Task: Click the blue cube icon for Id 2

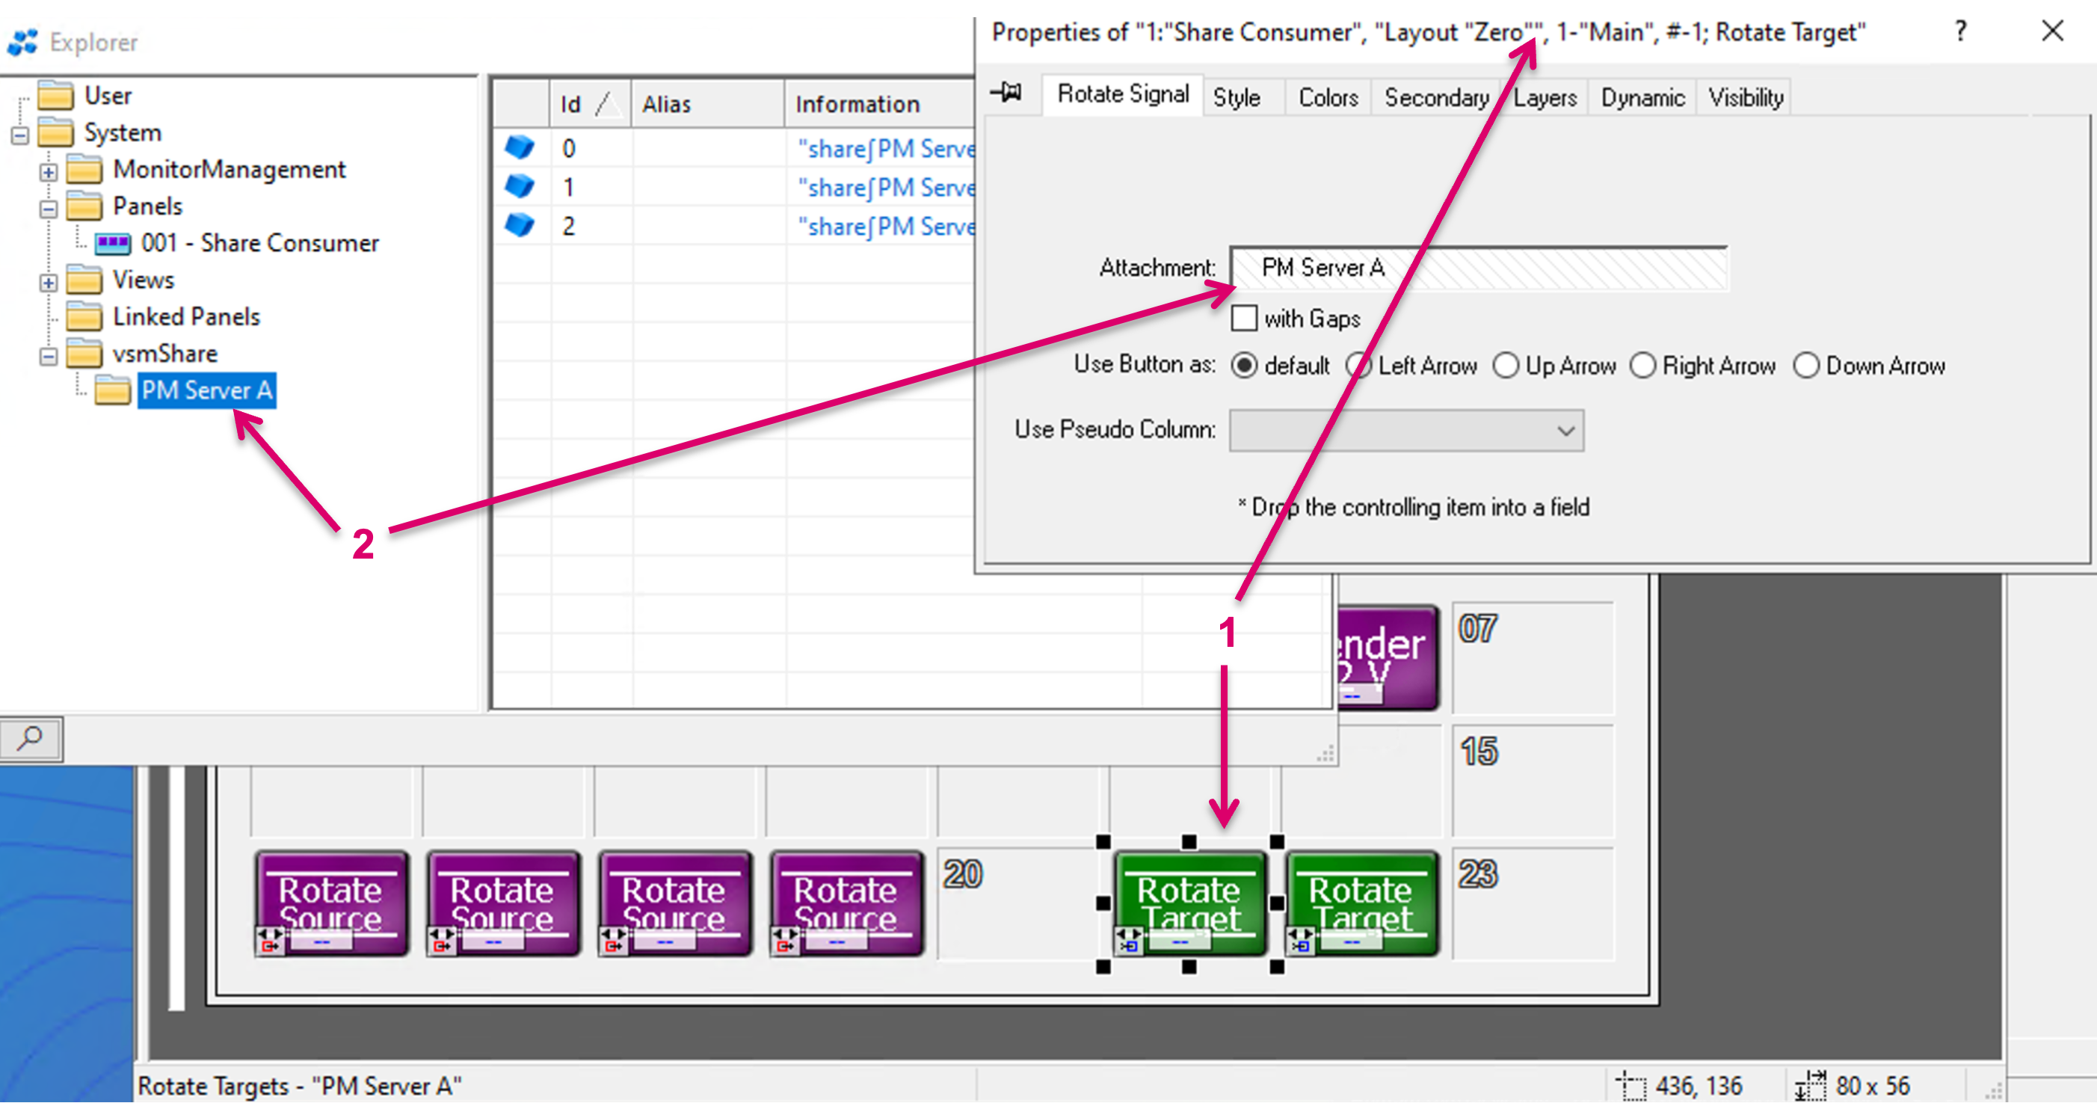Action: click(x=520, y=224)
